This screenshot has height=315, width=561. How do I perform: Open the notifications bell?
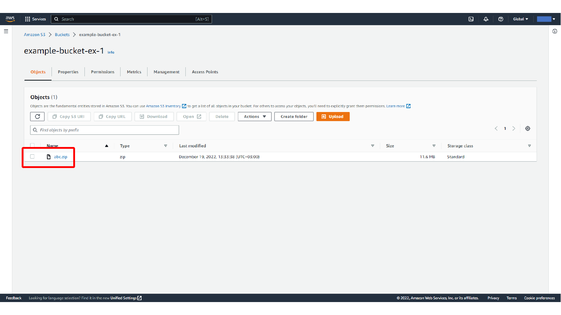(x=486, y=19)
